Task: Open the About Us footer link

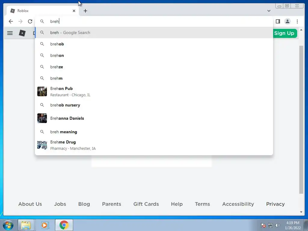Action: (30, 204)
